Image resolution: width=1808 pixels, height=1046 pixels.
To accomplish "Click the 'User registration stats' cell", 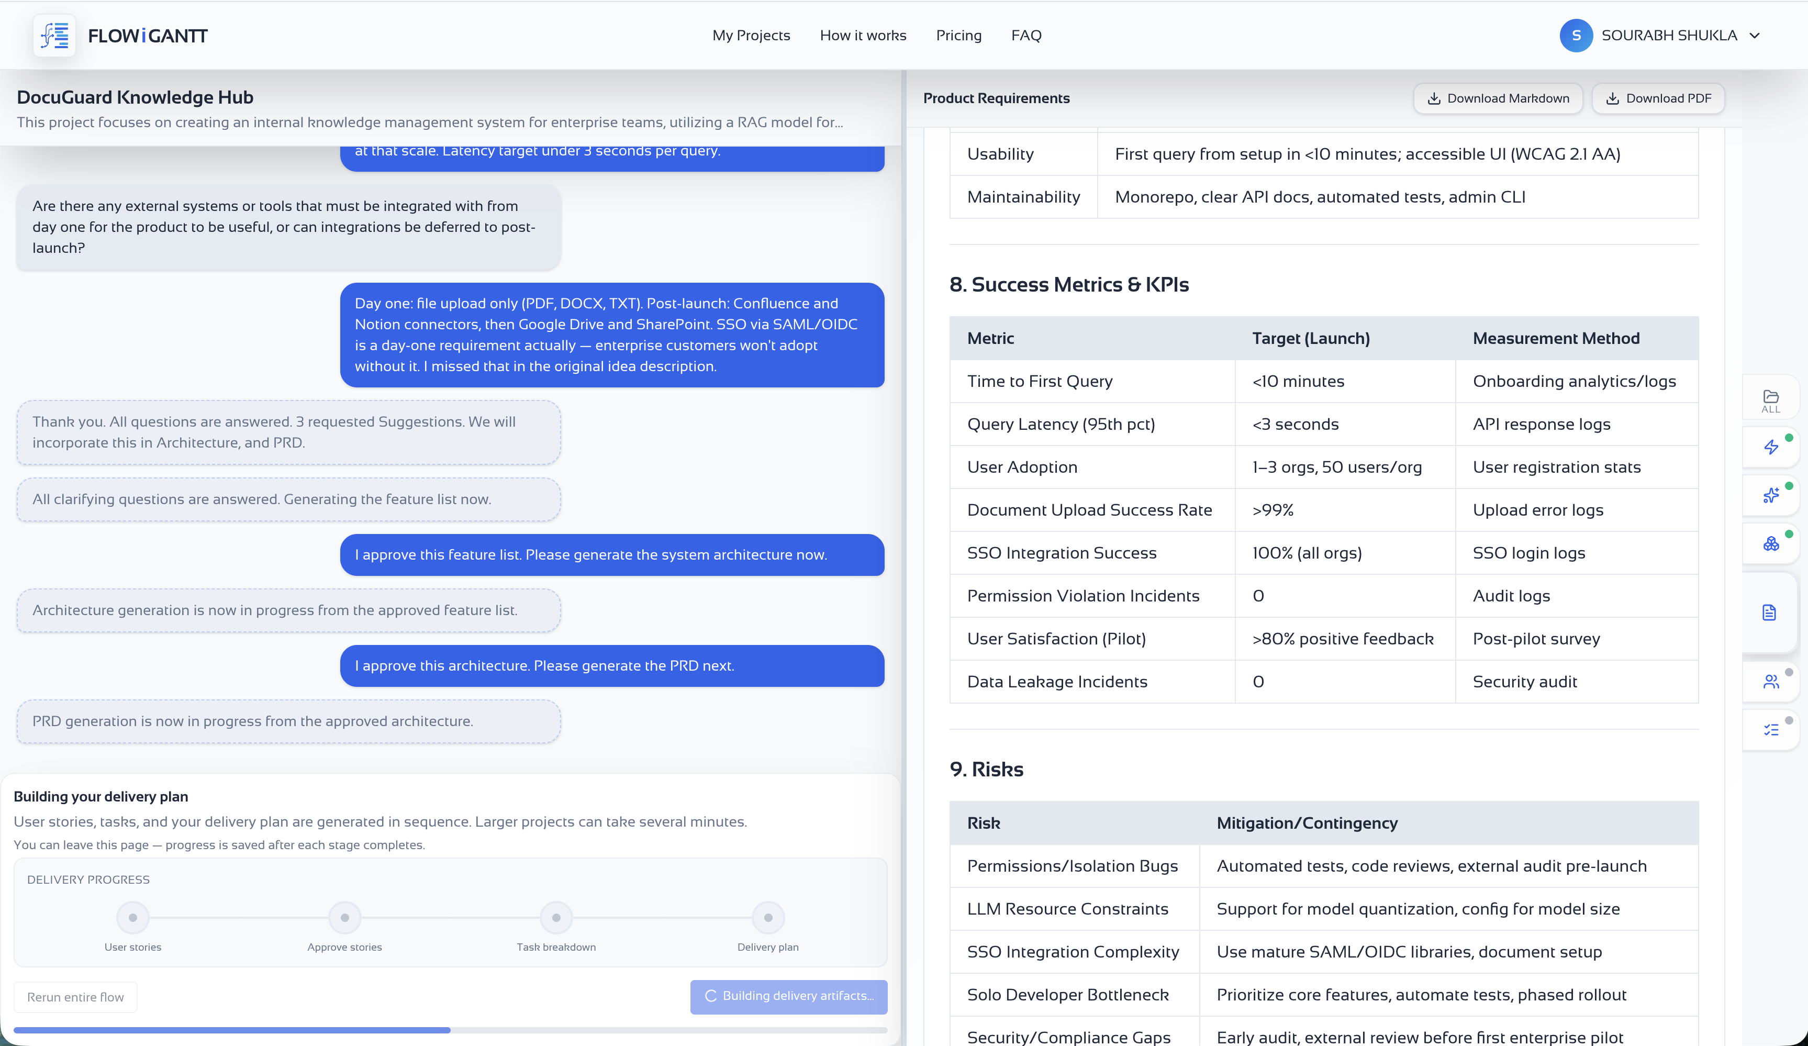I will [x=1576, y=467].
